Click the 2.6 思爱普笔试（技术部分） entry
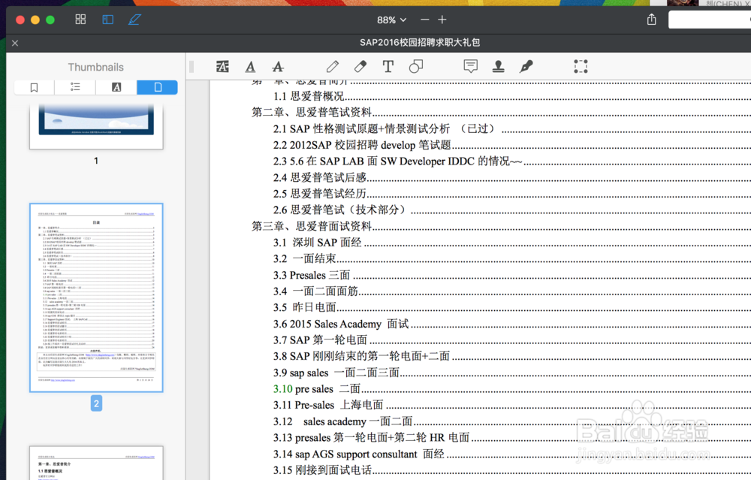Image resolution: width=751 pixels, height=480 pixels. 341,210
